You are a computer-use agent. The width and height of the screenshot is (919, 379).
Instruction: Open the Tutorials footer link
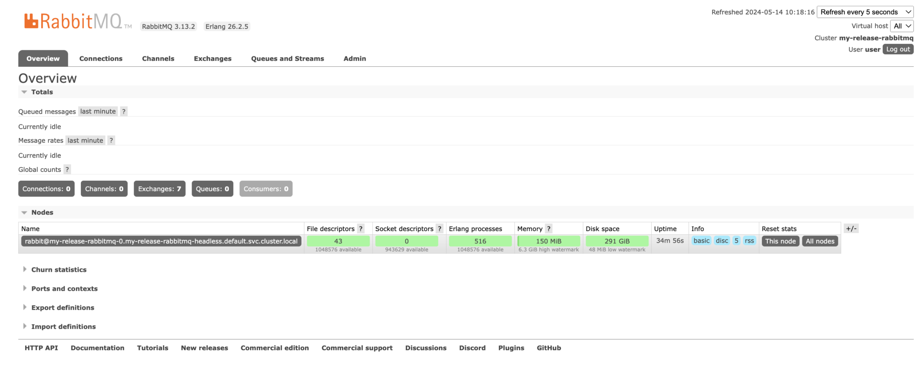tap(153, 348)
